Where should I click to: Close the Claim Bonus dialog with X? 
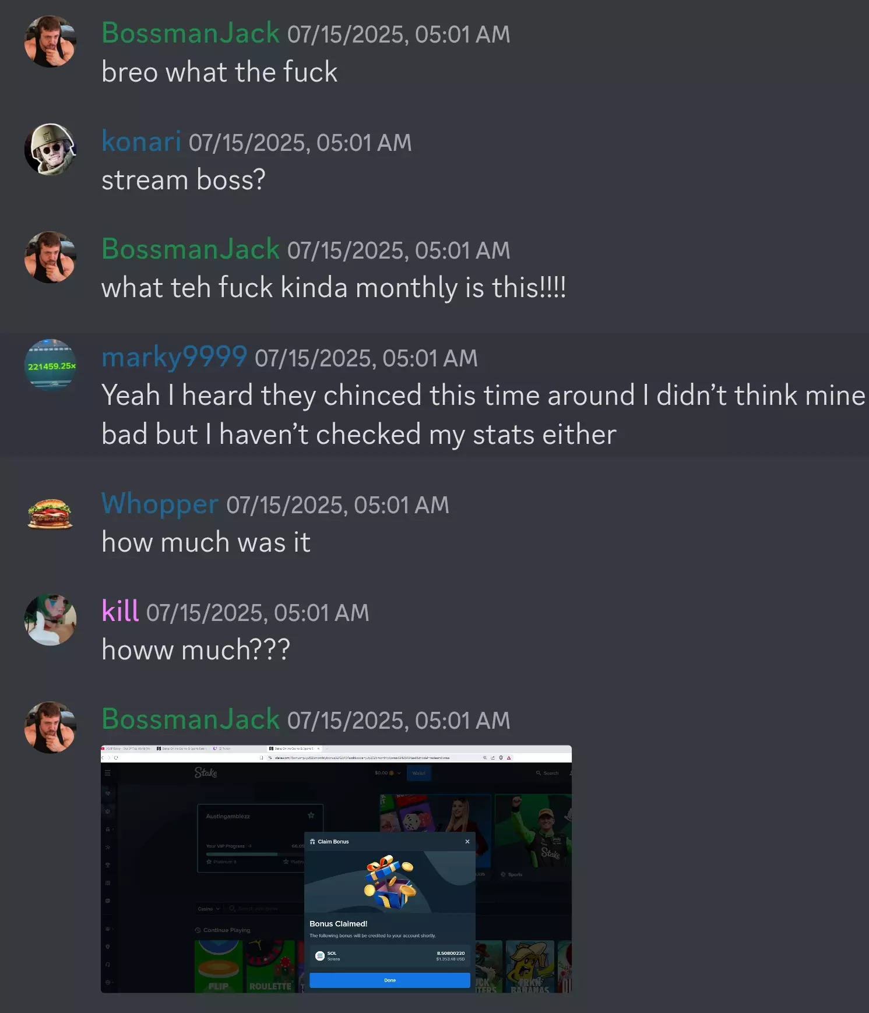[x=467, y=841]
